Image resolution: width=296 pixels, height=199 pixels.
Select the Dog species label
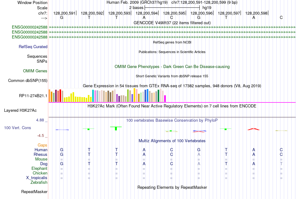click(x=44, y=164)
